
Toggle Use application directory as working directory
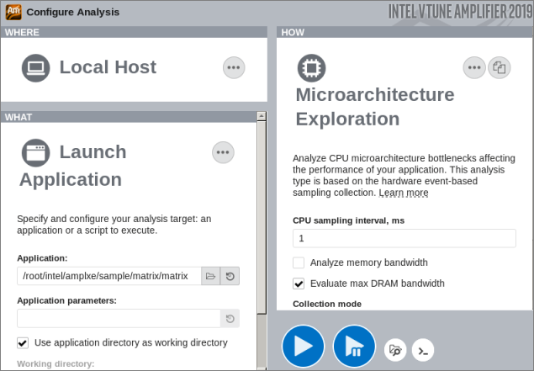(24, 342)
